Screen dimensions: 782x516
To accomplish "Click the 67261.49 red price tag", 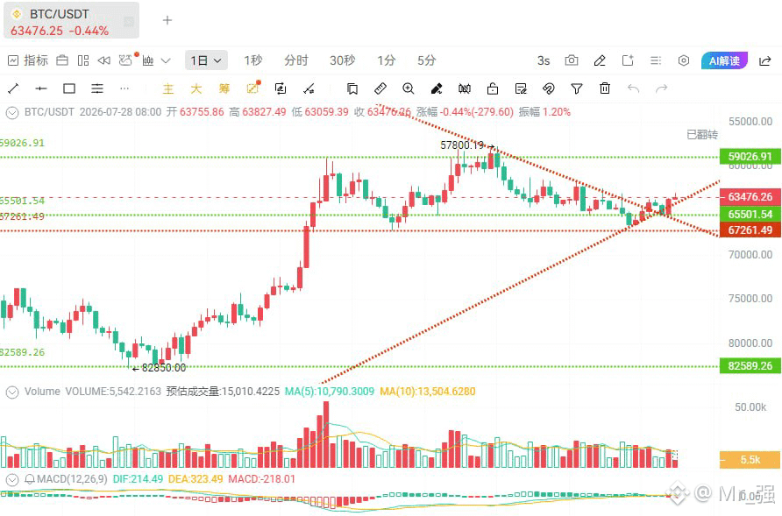I will [x=750, y=230].
